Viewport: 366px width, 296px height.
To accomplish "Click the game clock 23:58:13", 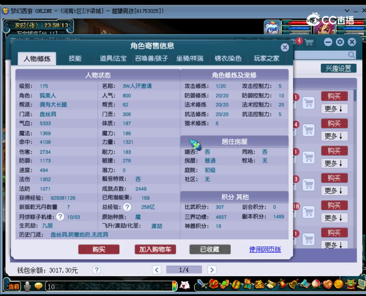I will point(56,25).
